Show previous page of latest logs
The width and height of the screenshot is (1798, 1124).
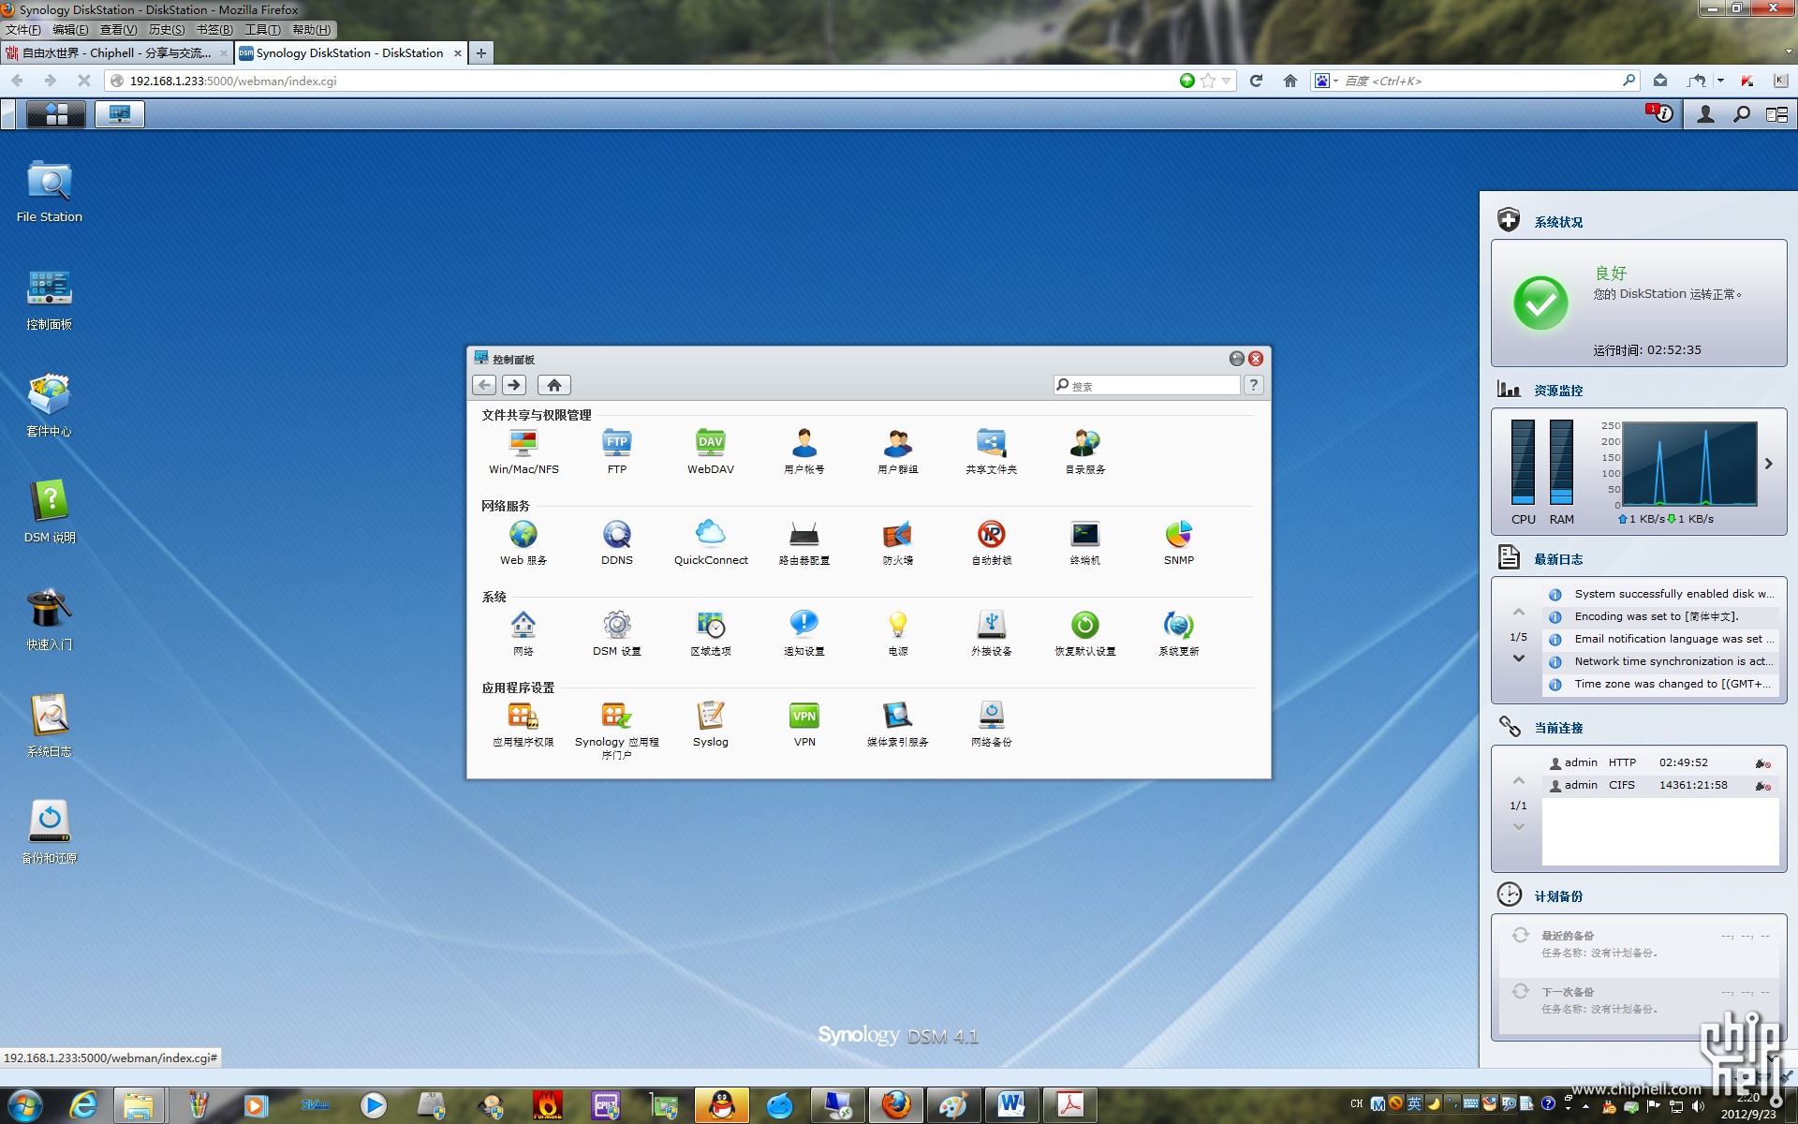(x=1519, y=612)
